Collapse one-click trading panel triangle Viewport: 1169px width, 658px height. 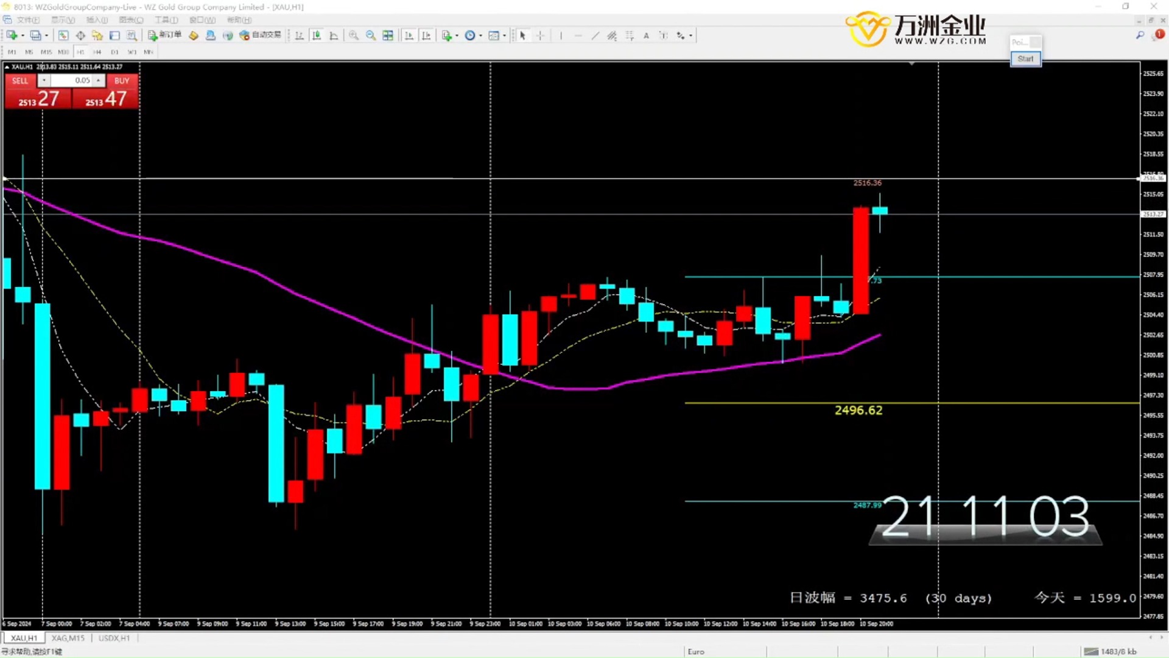[x=7, y=66]
